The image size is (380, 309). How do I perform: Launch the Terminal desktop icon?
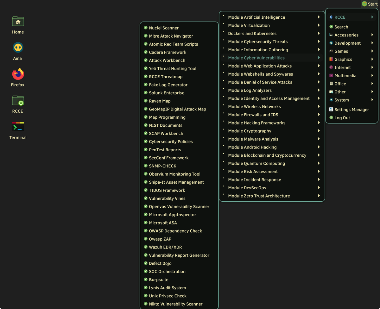pyautogui.click(x=18, y=127)
